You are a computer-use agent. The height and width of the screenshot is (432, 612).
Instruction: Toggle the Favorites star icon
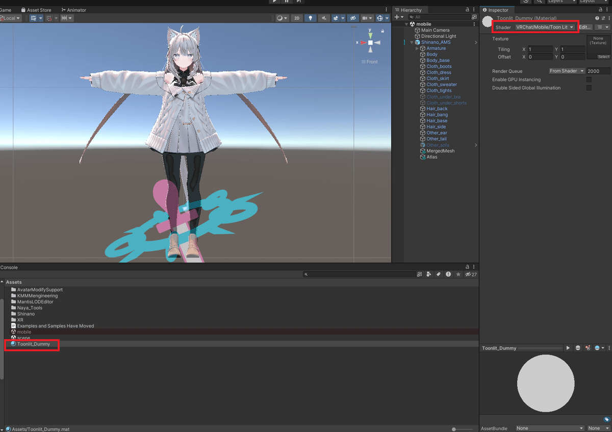[458, 274]
